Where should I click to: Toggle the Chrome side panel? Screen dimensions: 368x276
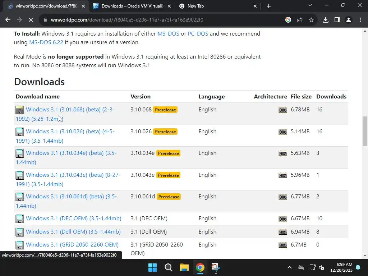tap(337, 20)
